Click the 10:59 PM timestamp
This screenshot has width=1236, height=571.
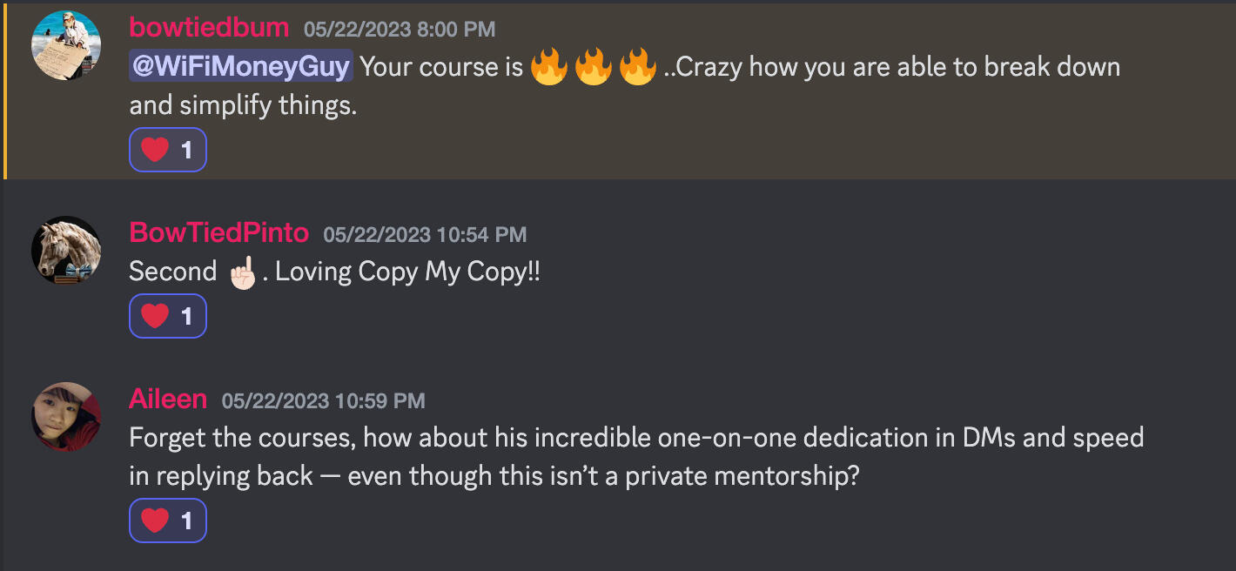[324, 401]
